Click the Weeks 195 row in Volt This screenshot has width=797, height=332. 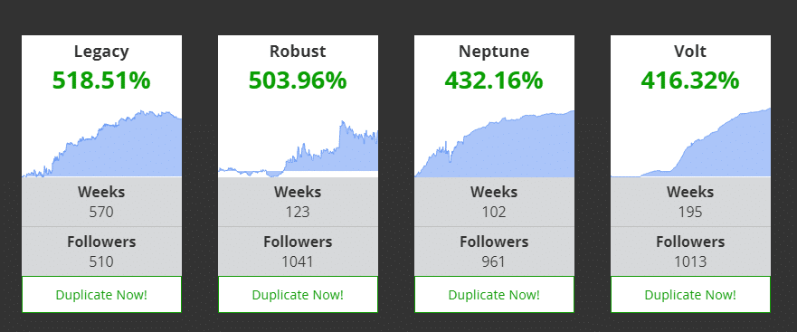(690, 202)
